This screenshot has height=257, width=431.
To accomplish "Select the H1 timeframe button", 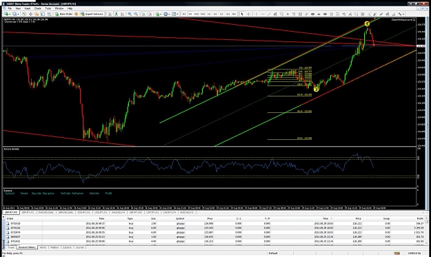I will click(209, 14).
